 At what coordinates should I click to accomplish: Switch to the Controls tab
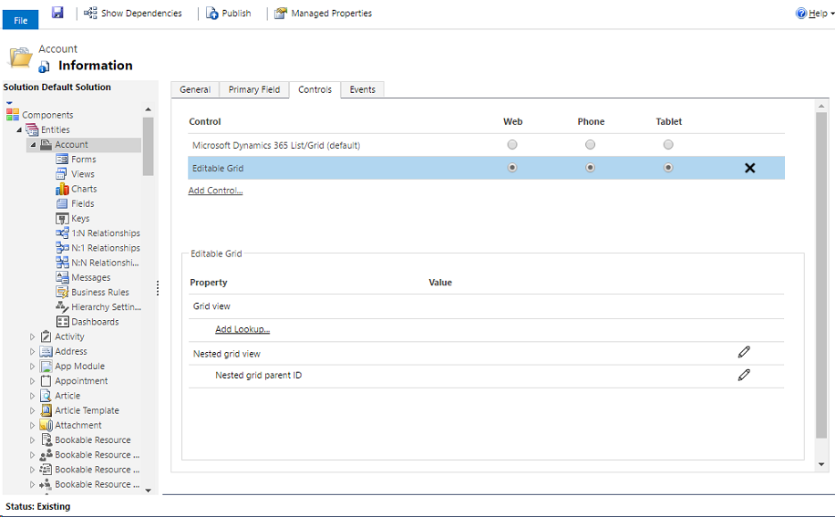(x=314, y=89)
